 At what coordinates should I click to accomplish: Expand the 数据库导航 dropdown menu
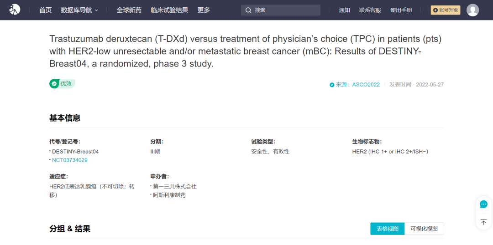click(x=79, y=10)
